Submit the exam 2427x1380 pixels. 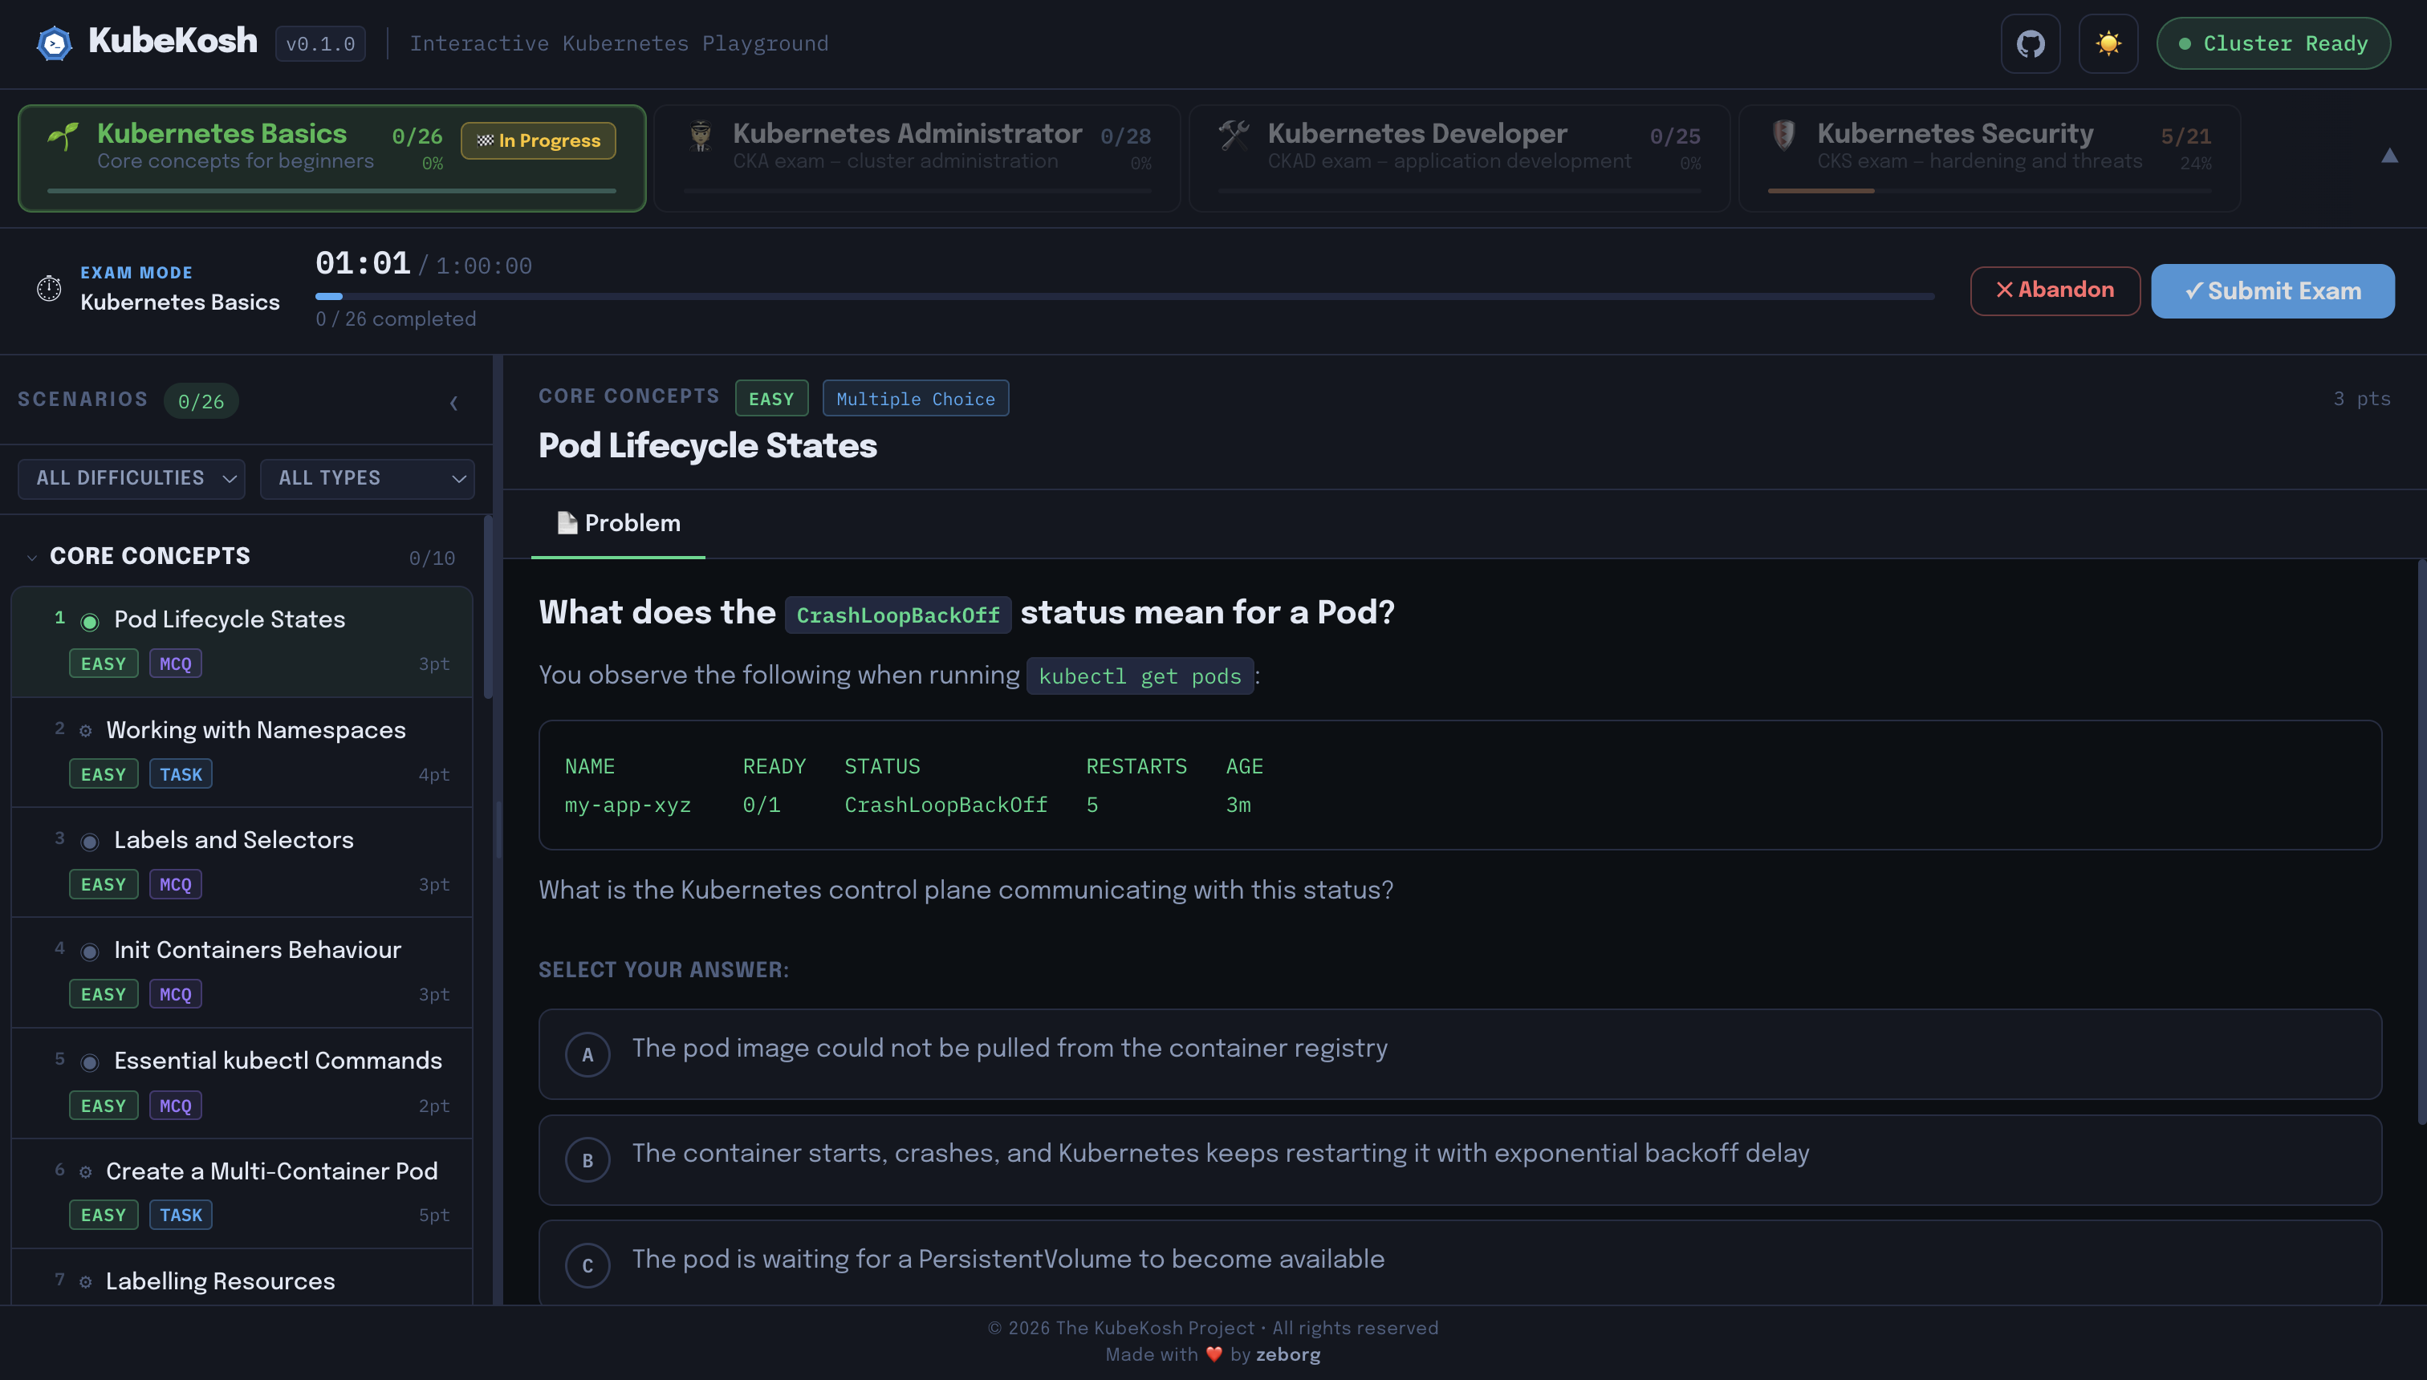point(2272,291)
